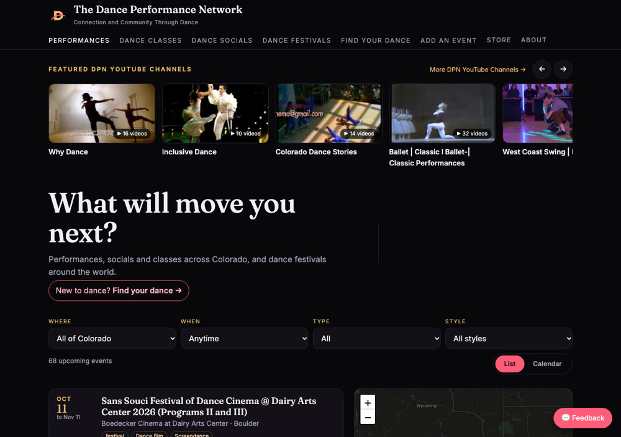Click the 16 videos badge on Why Dance
Image resolution: width=621 pixels, height=437 pixels.
pyautogui.click(x=132, y=134)
